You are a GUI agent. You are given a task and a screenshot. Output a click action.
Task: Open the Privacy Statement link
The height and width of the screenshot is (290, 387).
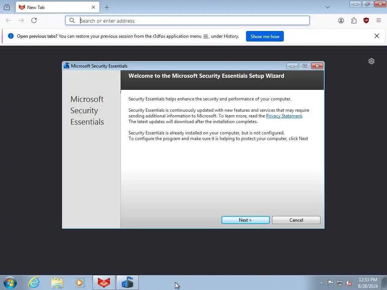pos(284,116)
